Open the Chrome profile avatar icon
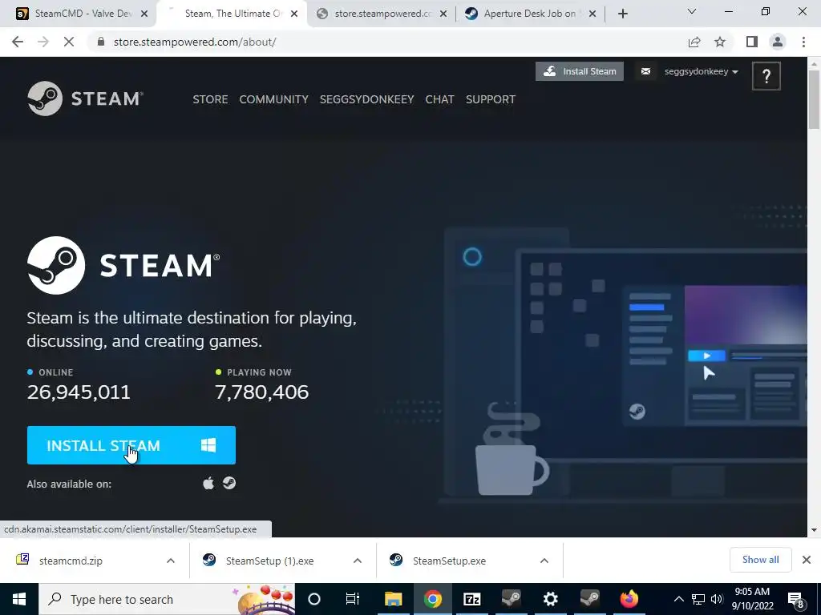The height and width of the screenshot is (615, 821). coord(778,42)
